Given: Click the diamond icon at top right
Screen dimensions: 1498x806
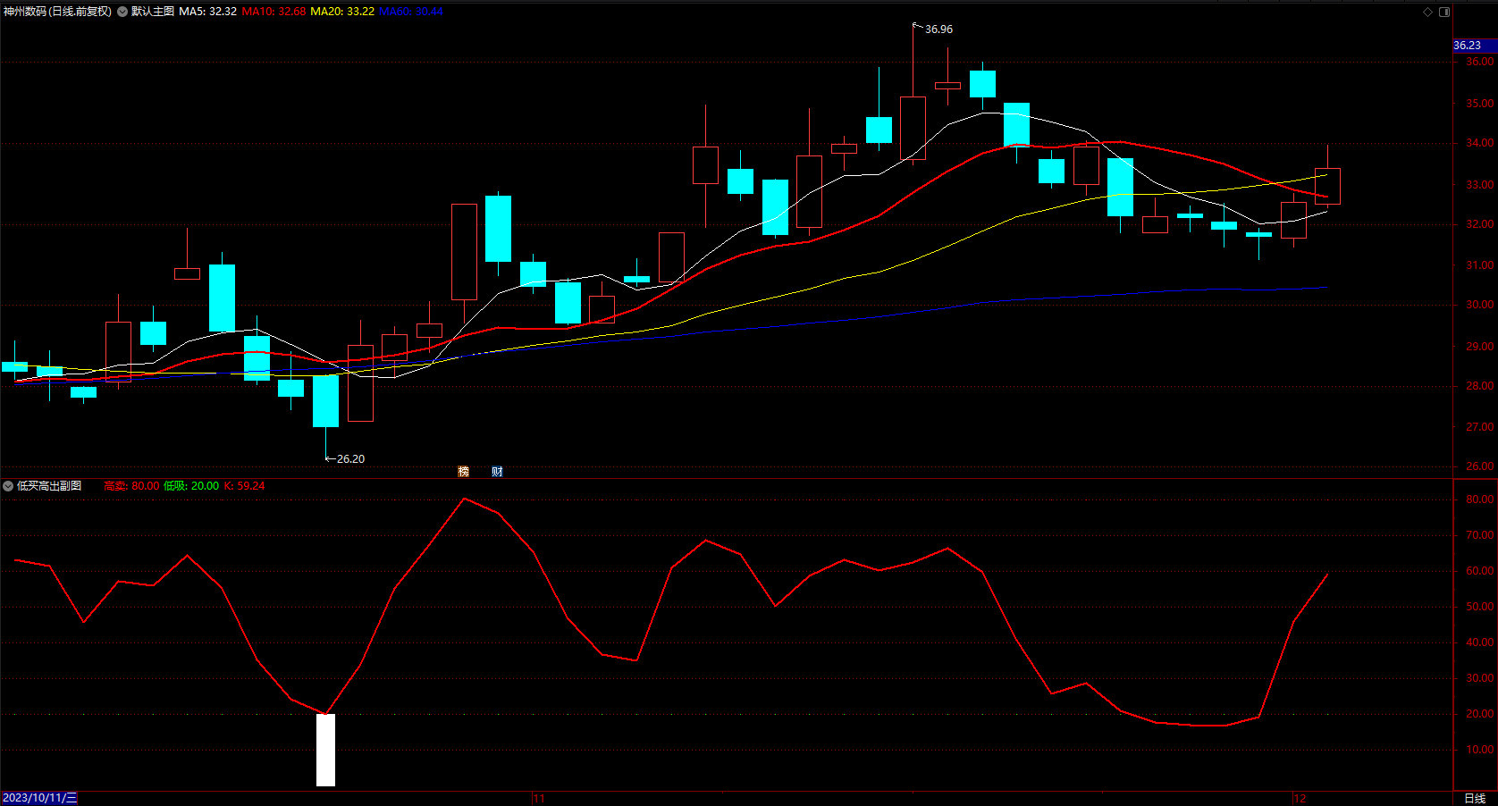Looking at the screenshot, I should 1427,12.
